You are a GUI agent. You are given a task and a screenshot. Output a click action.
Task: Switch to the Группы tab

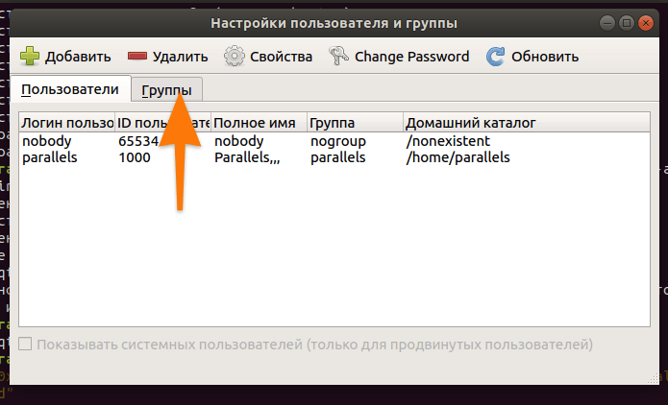(166, 90)
